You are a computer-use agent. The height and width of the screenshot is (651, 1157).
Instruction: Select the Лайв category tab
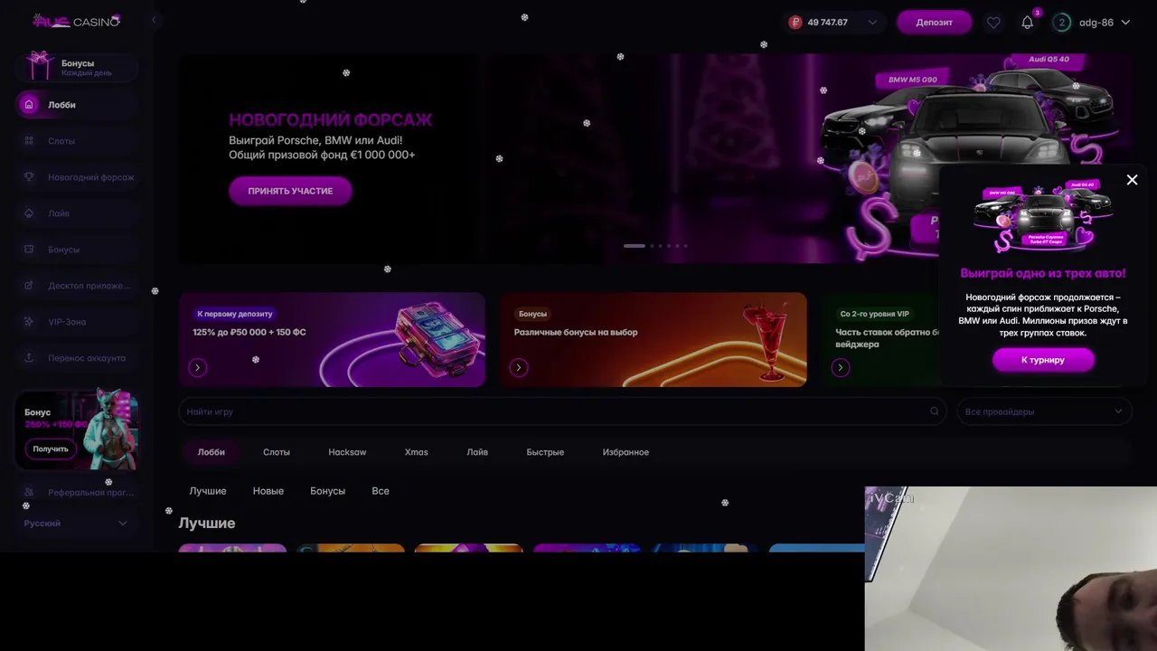(477, 452)
